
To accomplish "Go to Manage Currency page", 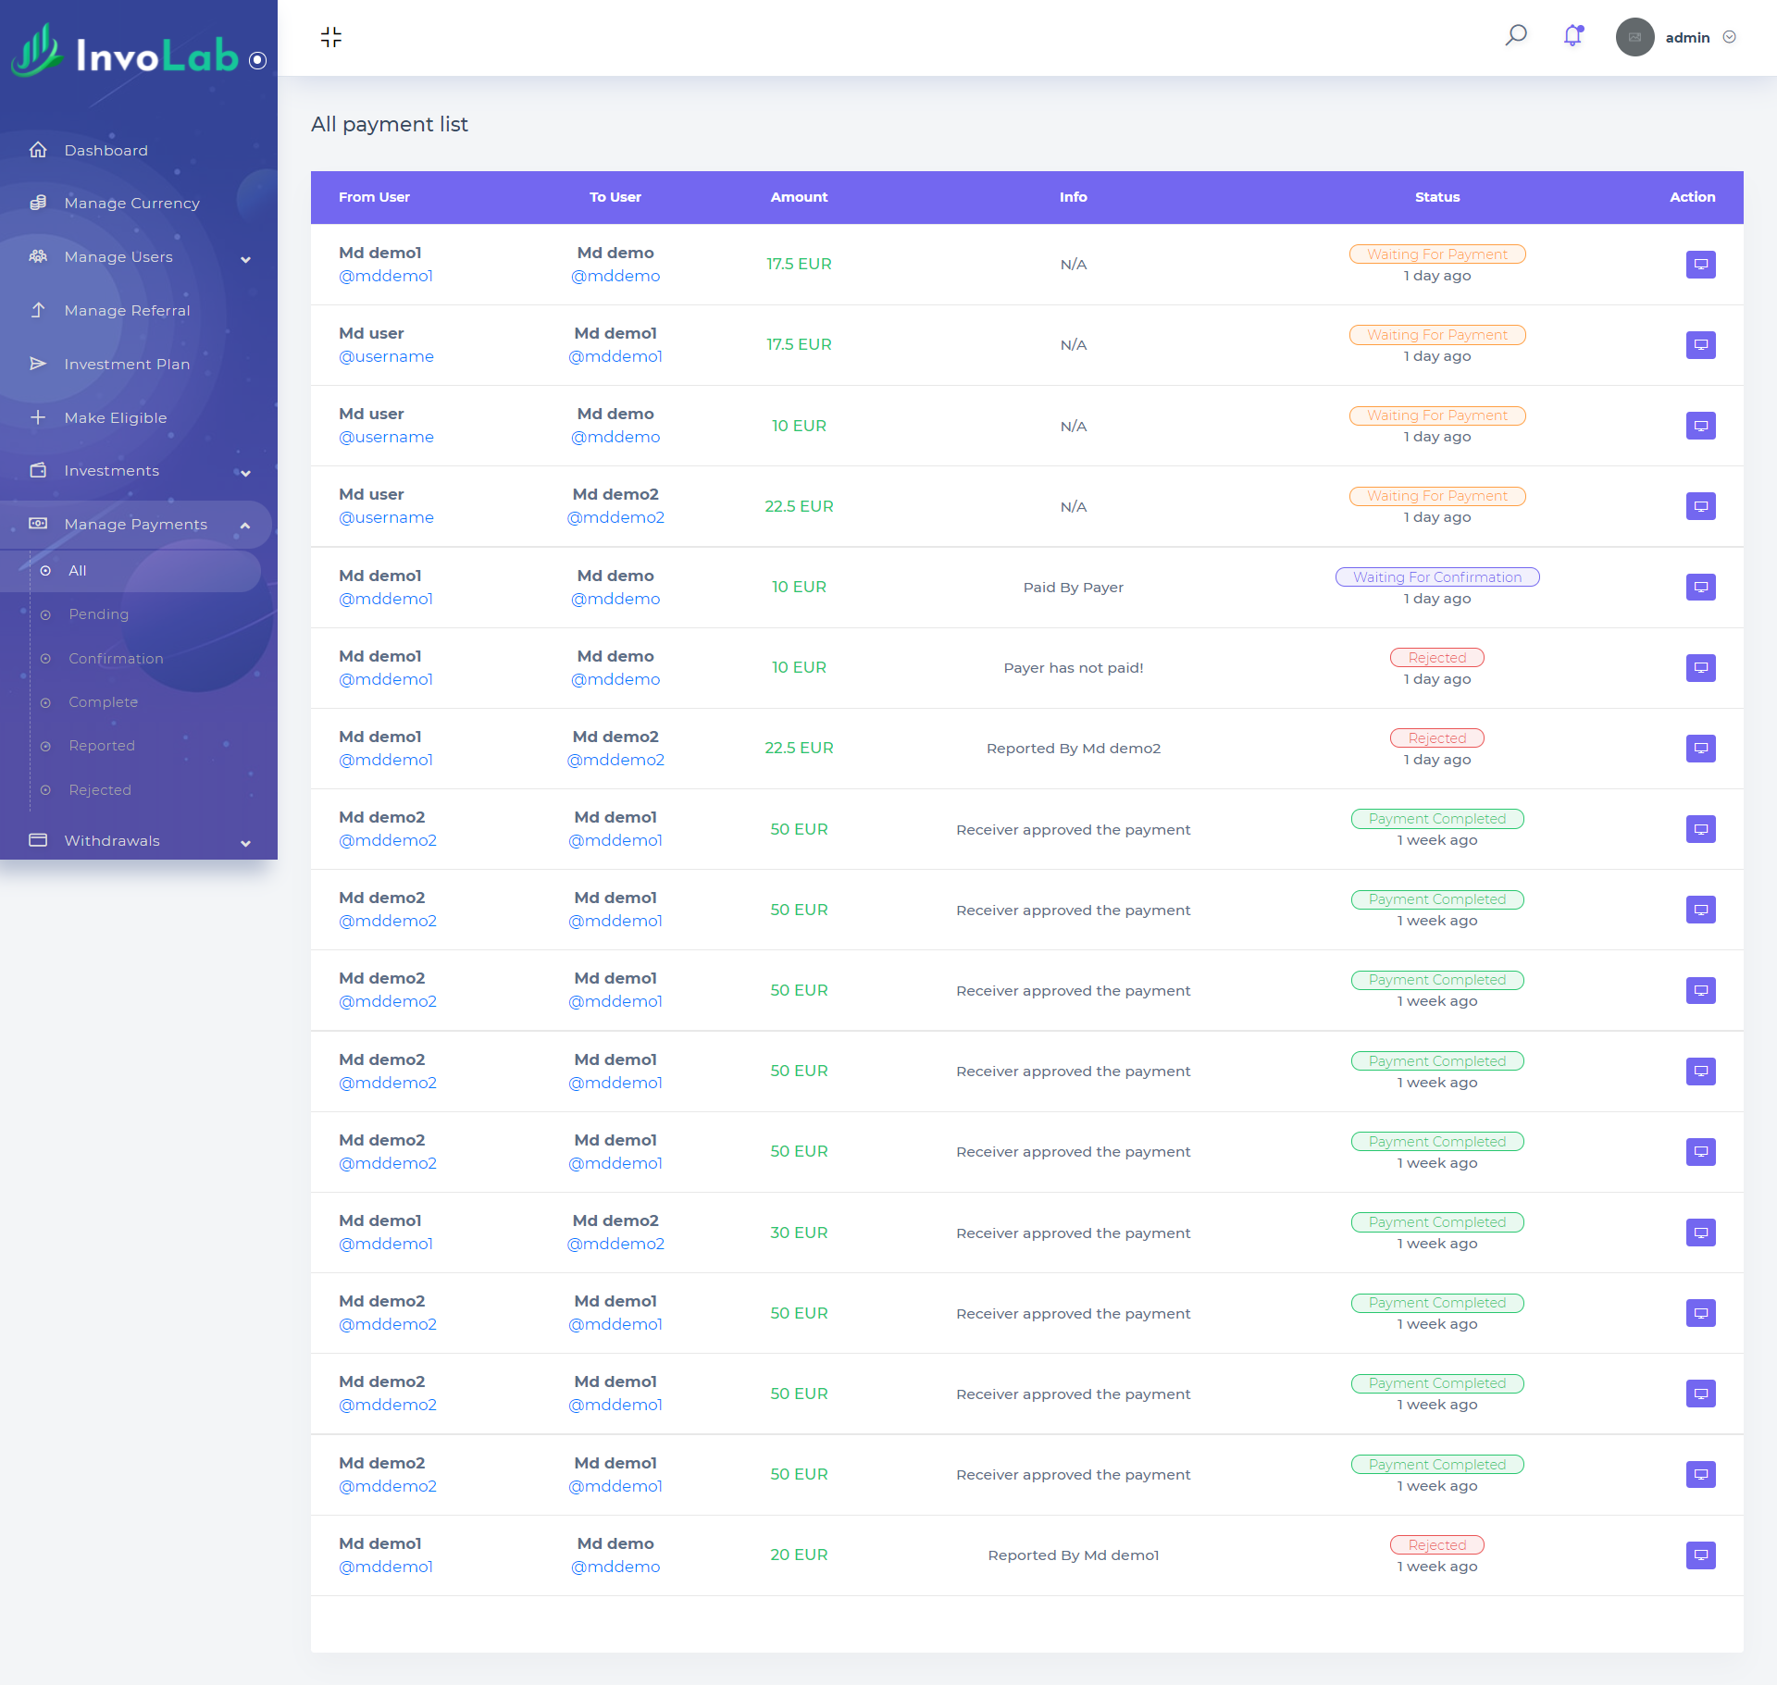I will tap(131, 204).
